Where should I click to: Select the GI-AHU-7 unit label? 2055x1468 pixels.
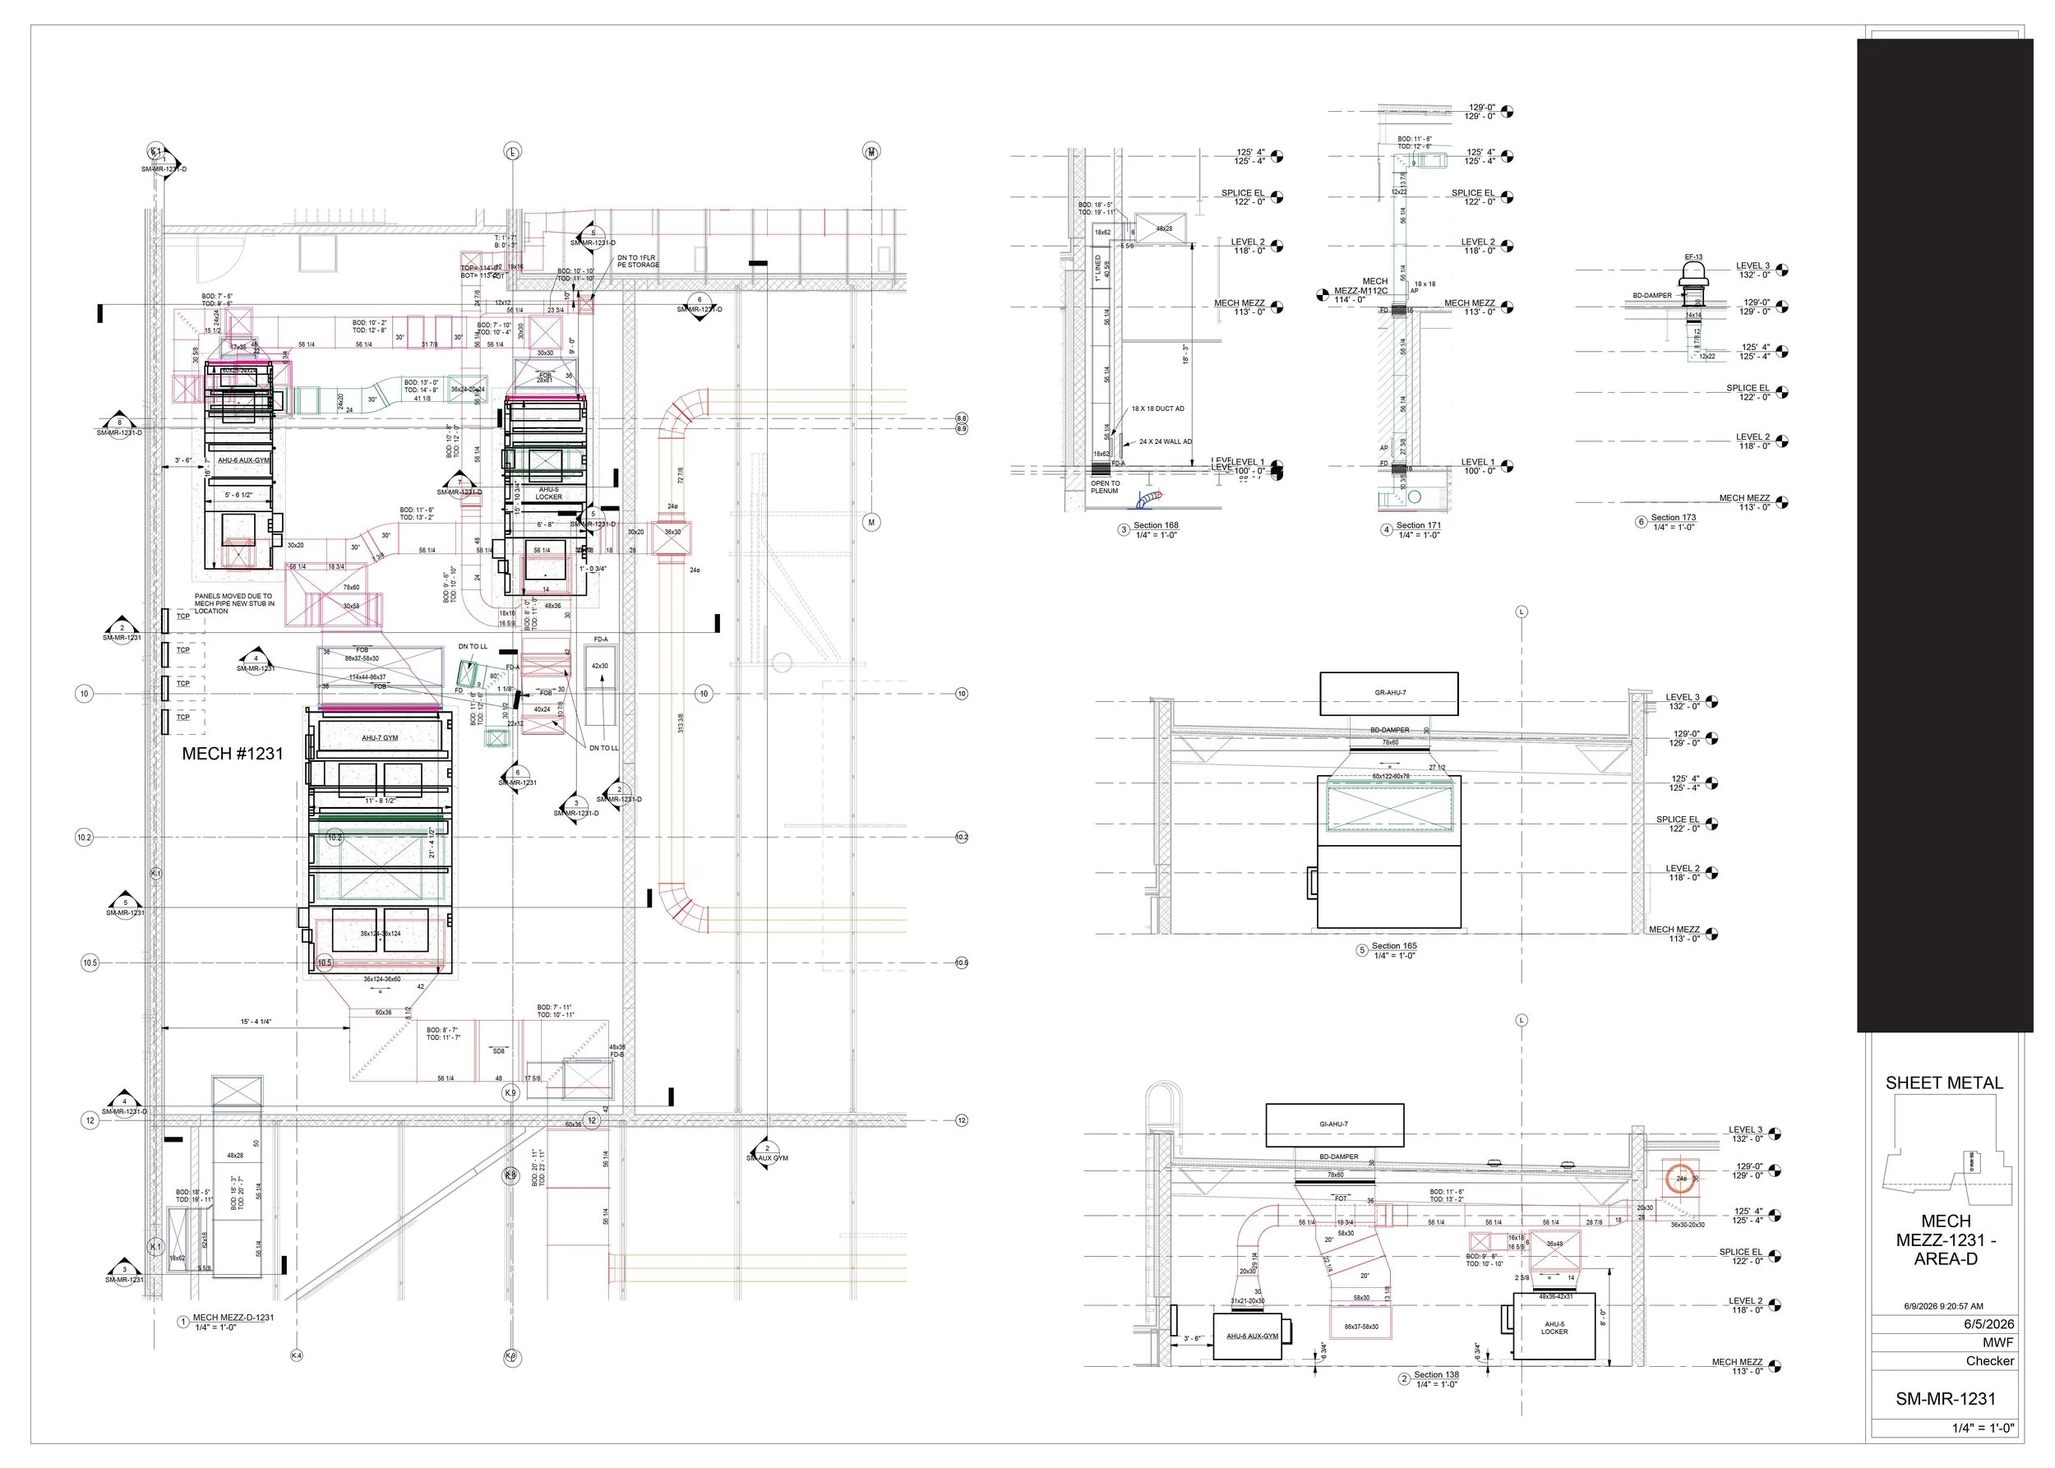pyautogui.click(x=1333, y=1124)
